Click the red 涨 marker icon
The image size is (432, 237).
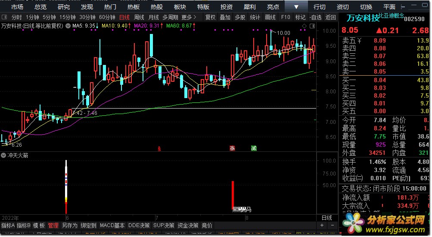(x=232, y=148)
